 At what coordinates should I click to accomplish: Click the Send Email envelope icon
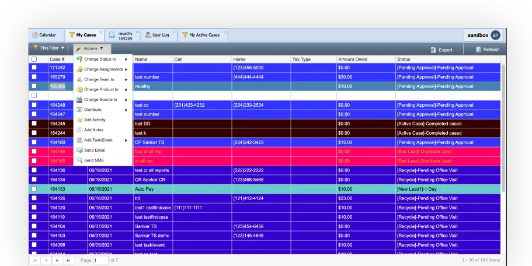79,150
